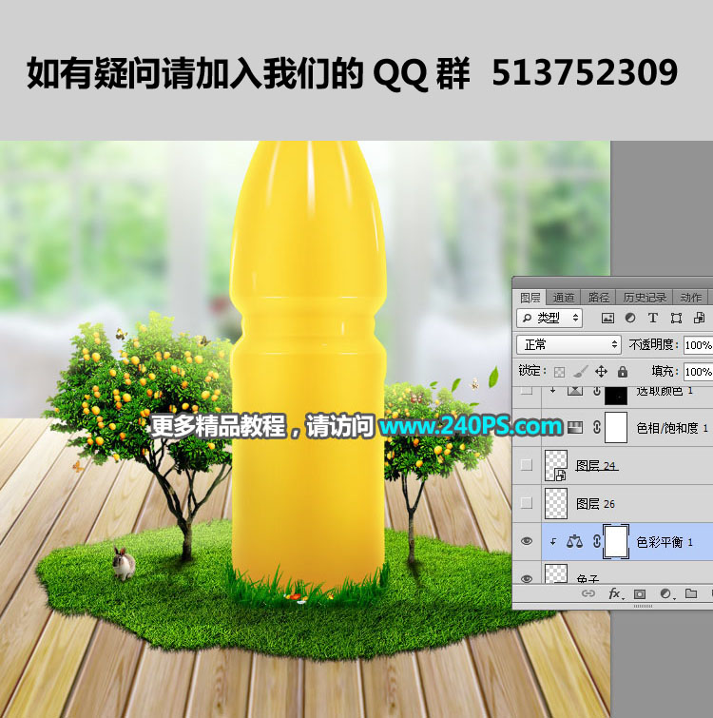
Task: Filter layers by adjustment layer type
Action: point(630,318)
